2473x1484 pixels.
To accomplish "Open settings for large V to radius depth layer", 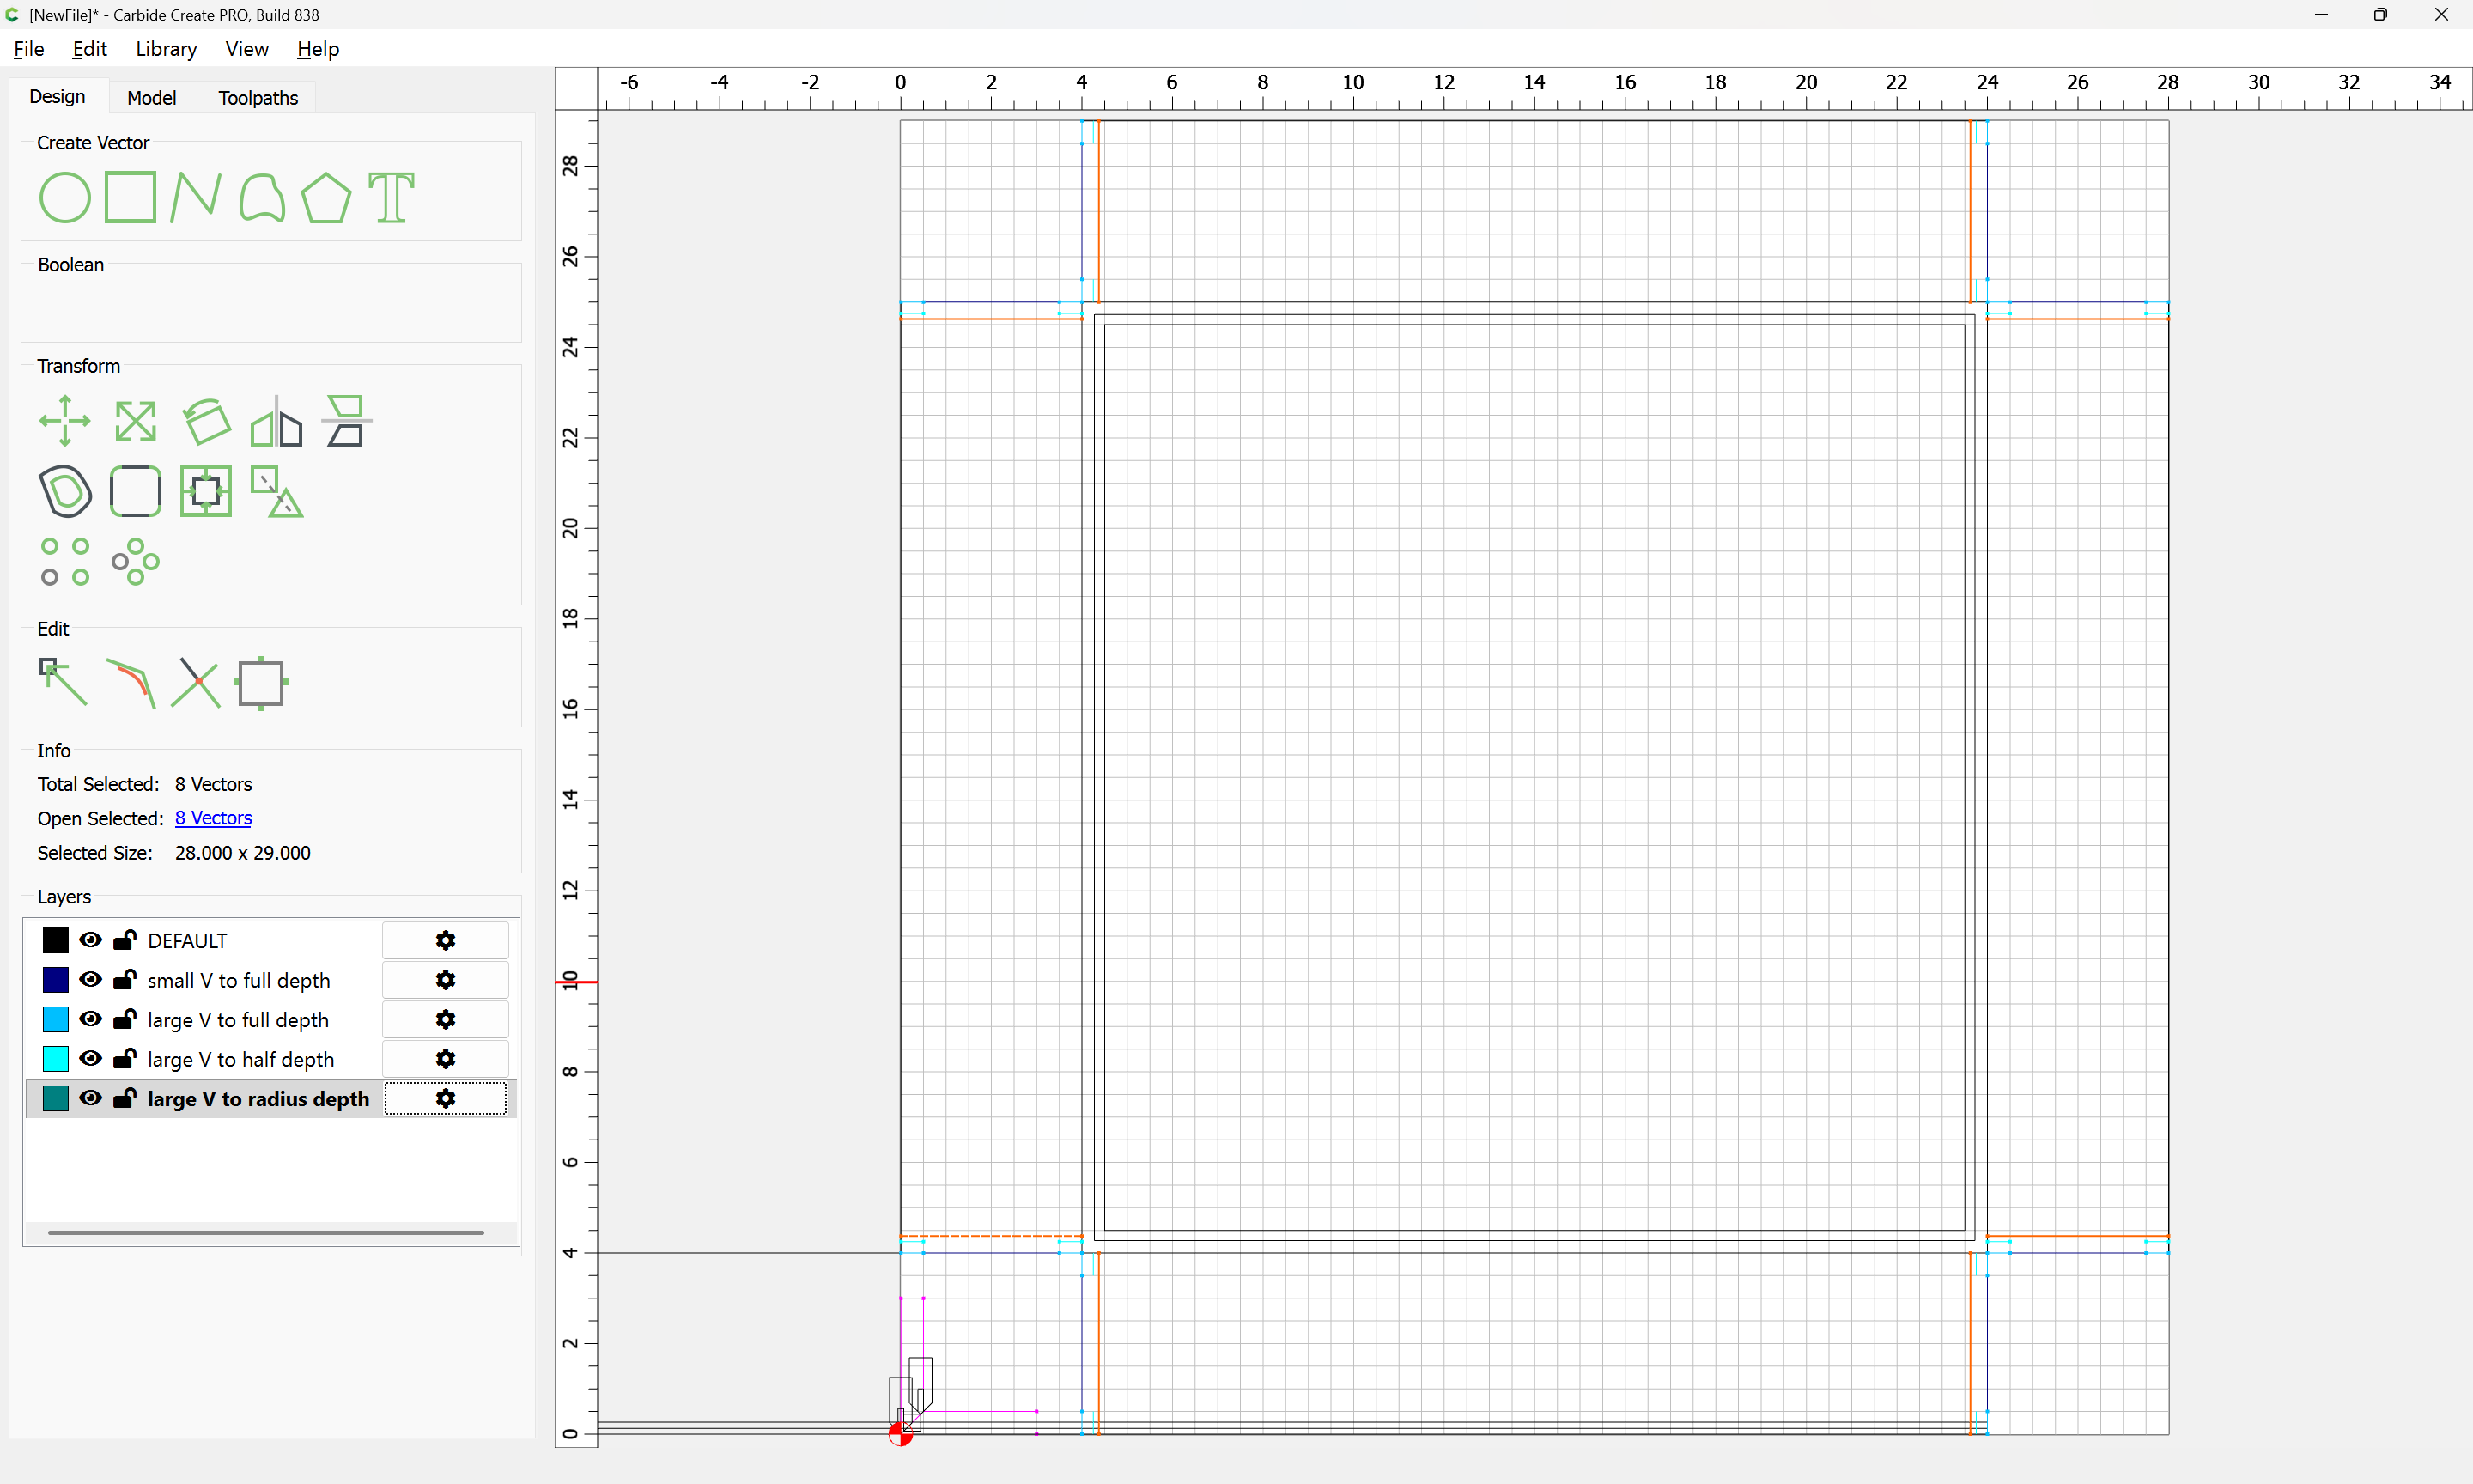I will [x=446, y=1099].
